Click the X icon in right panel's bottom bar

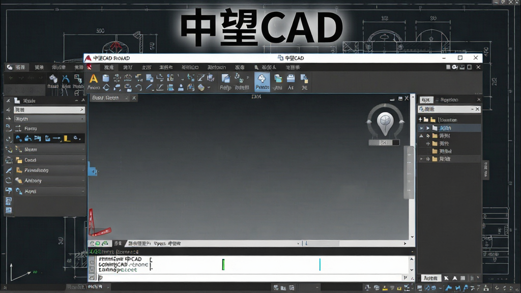pos(446,278)
